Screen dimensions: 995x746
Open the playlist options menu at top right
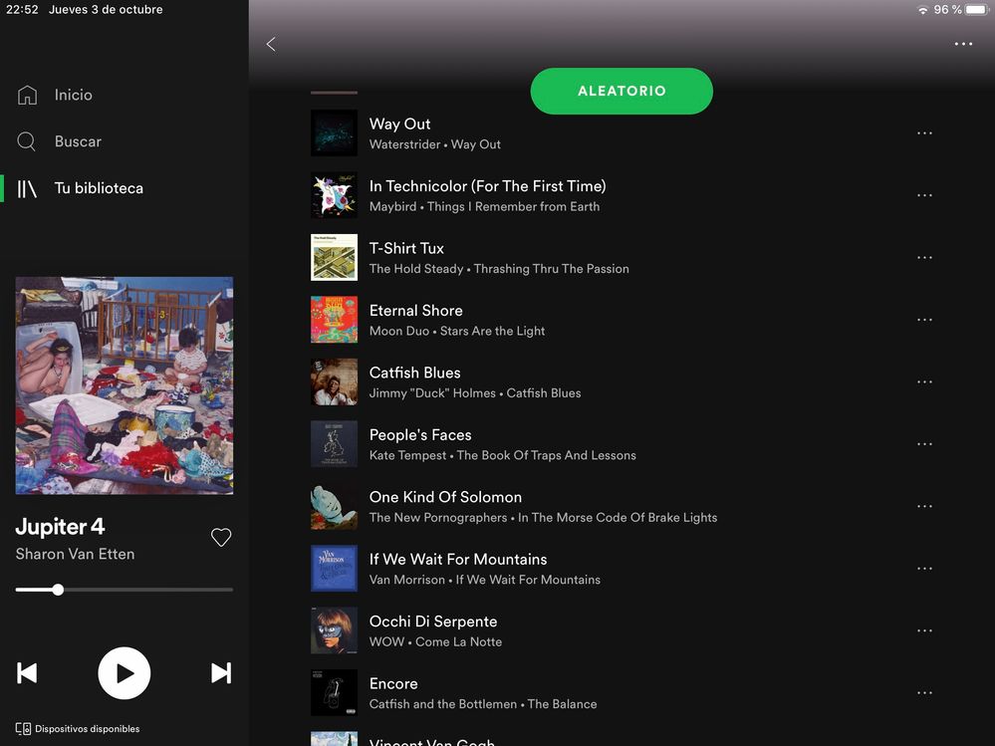[963, 44]
